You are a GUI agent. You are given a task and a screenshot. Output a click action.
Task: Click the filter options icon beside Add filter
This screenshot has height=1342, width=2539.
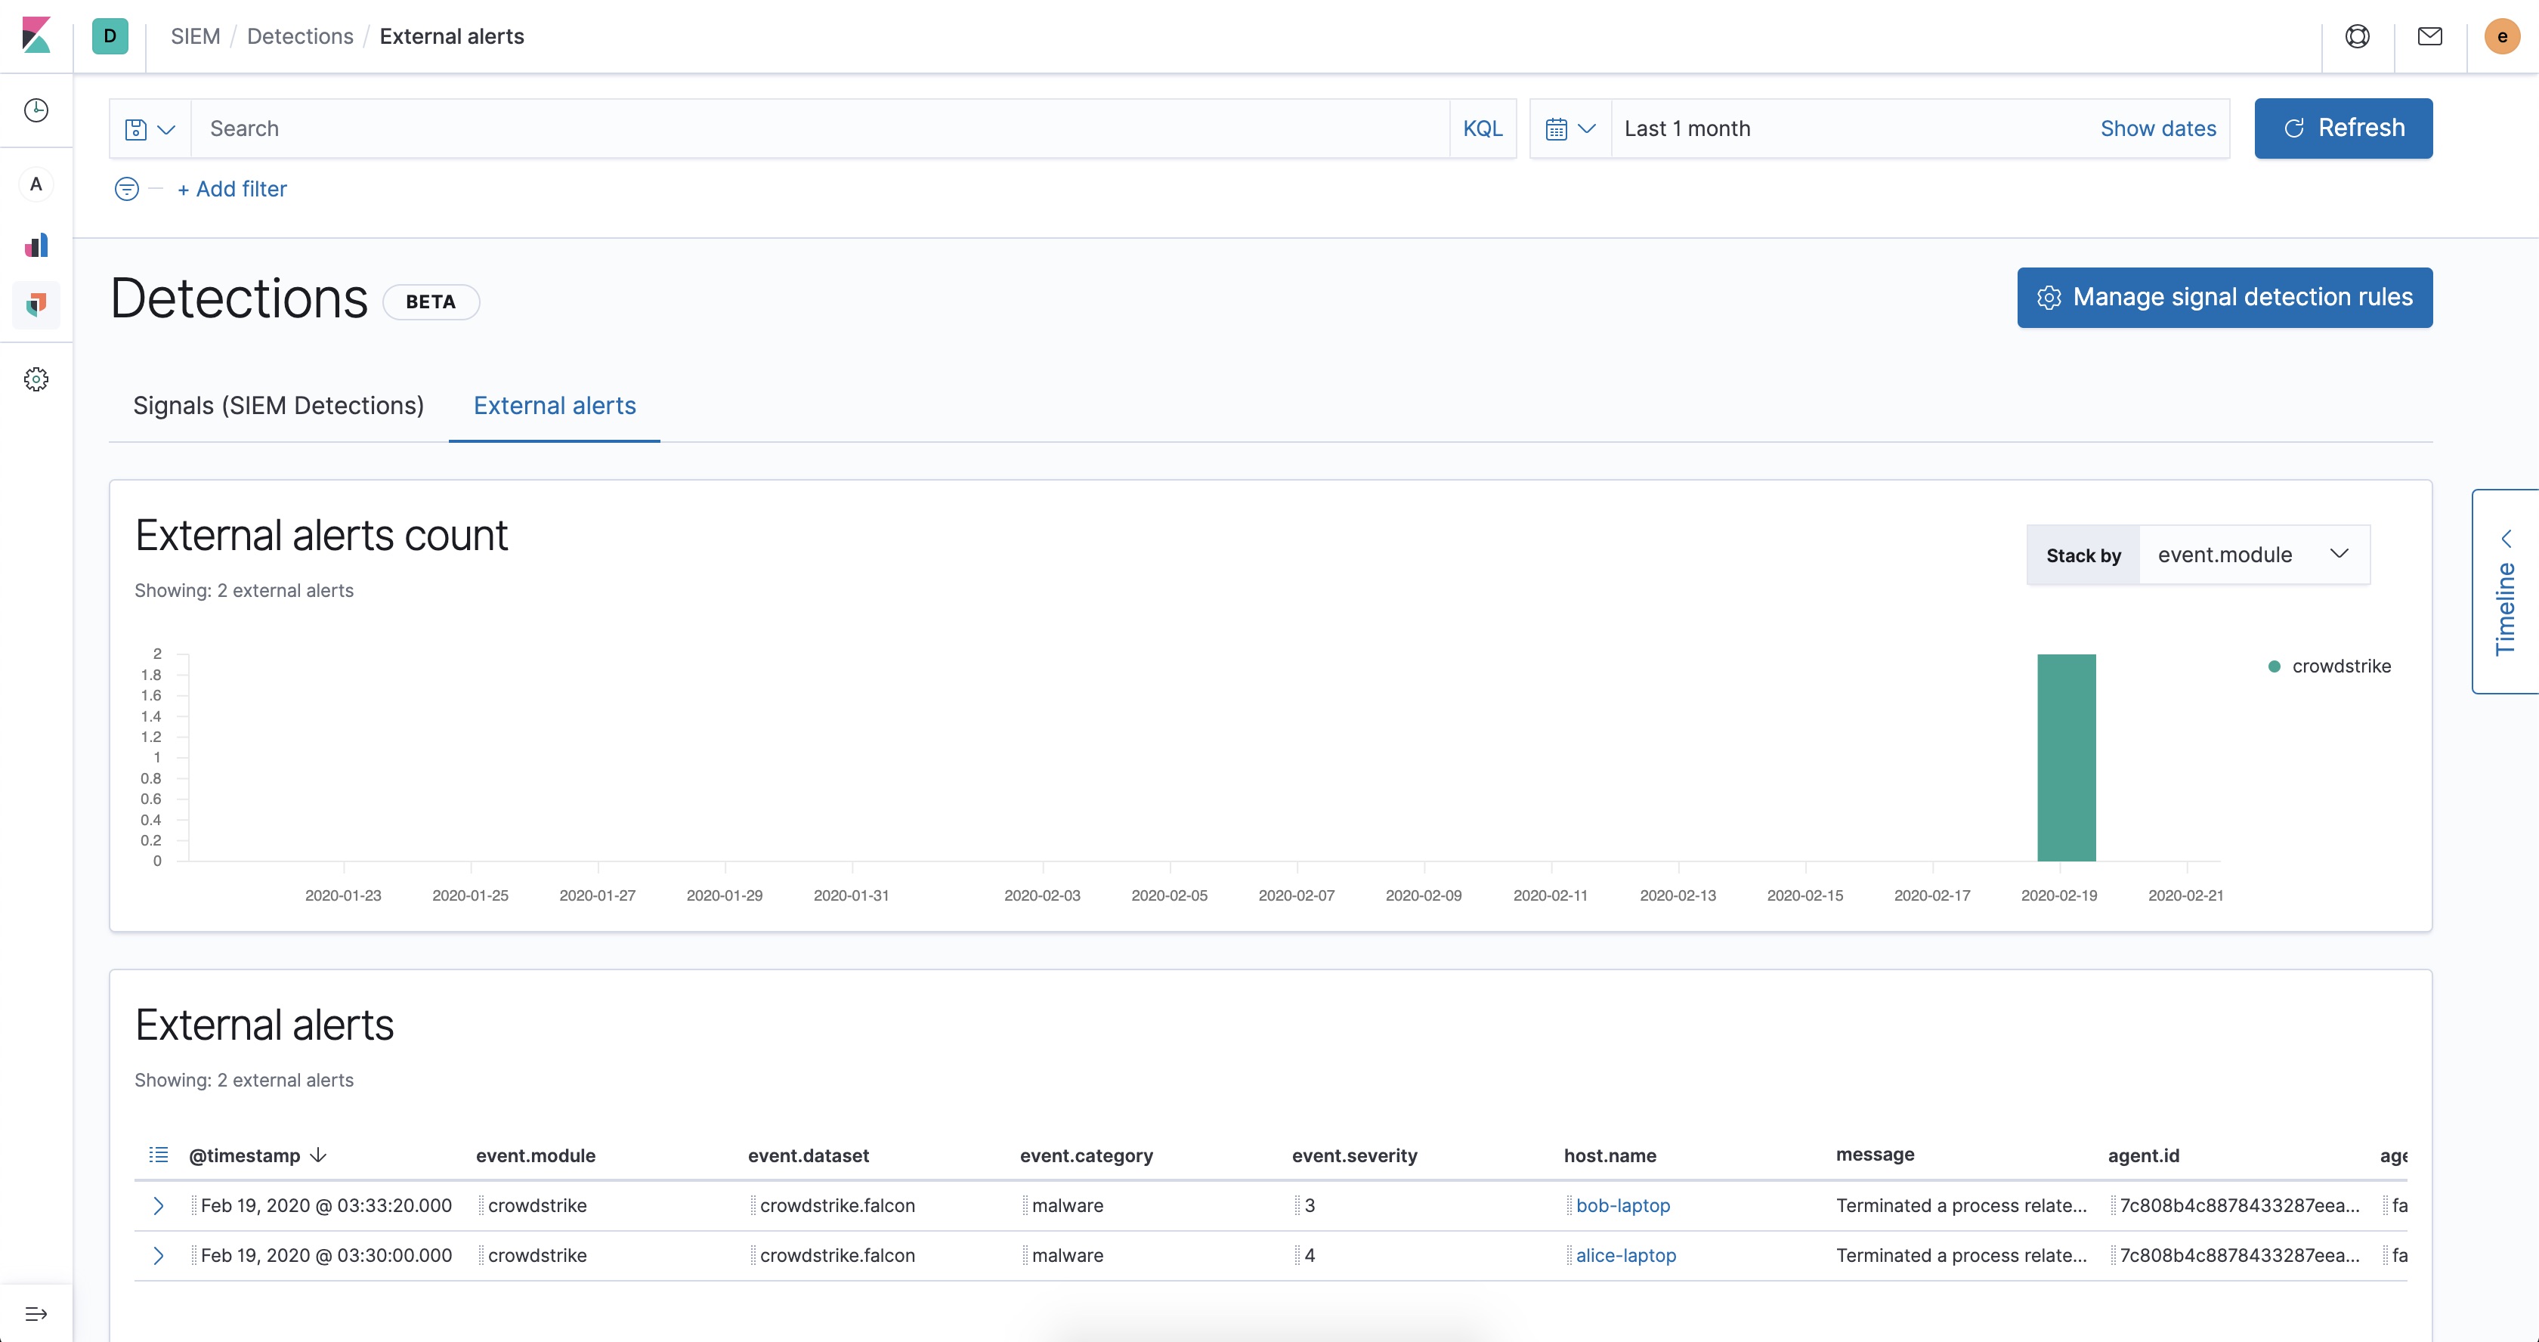point(126,188)
